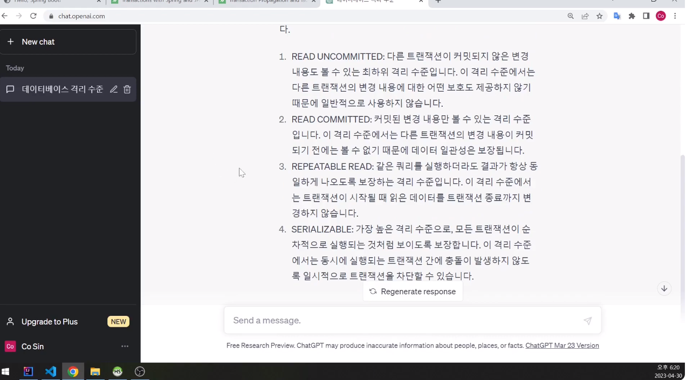The width and height of the screenshot is (686, 380).
Task: Toggle the browser side panel icon
Action: 646,16
